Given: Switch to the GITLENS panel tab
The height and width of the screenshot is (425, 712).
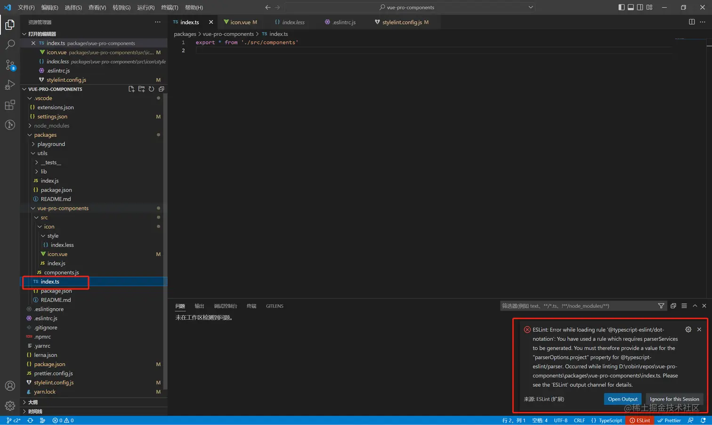Looking at the screenshot, I should pos(275,306).
